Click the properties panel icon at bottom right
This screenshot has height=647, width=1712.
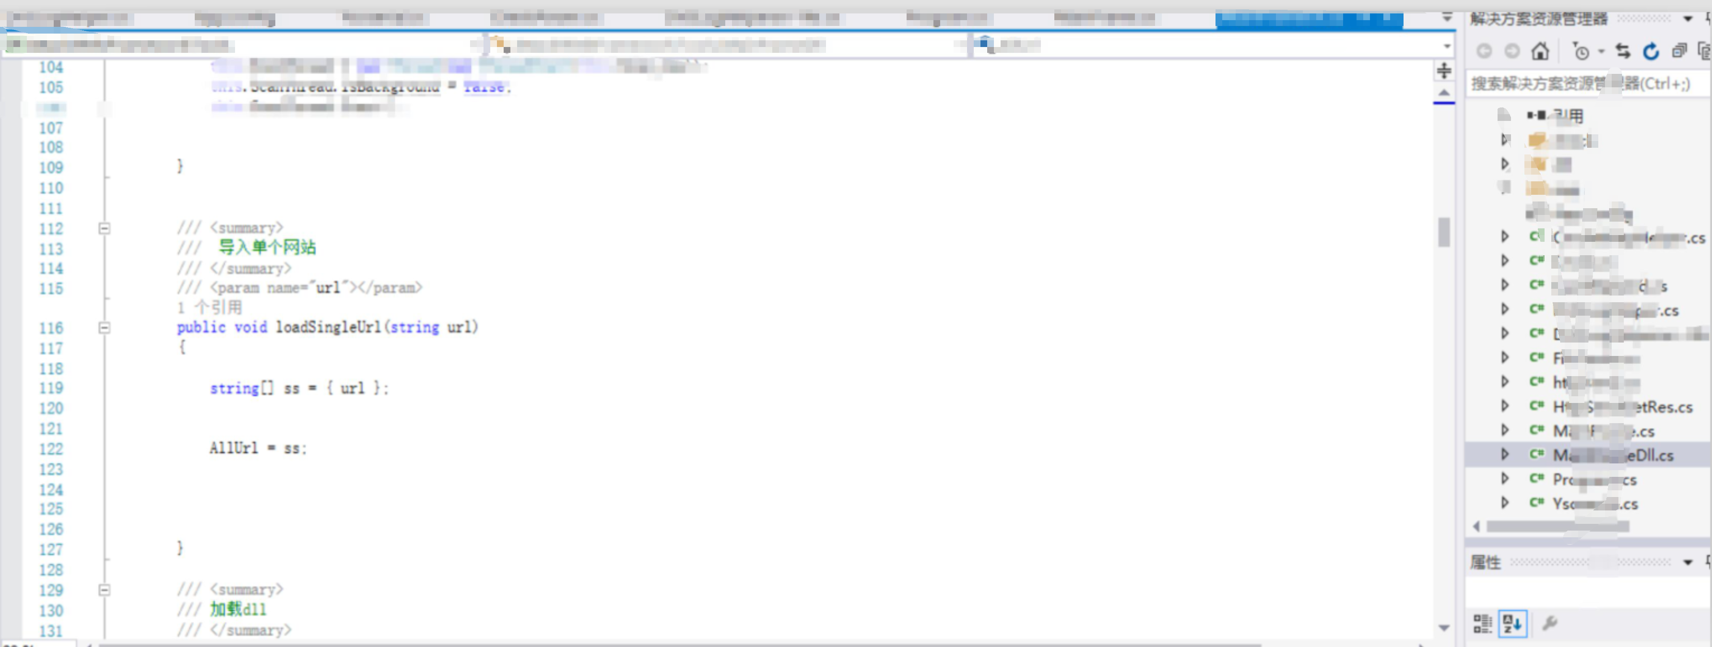click(1552, 623)
